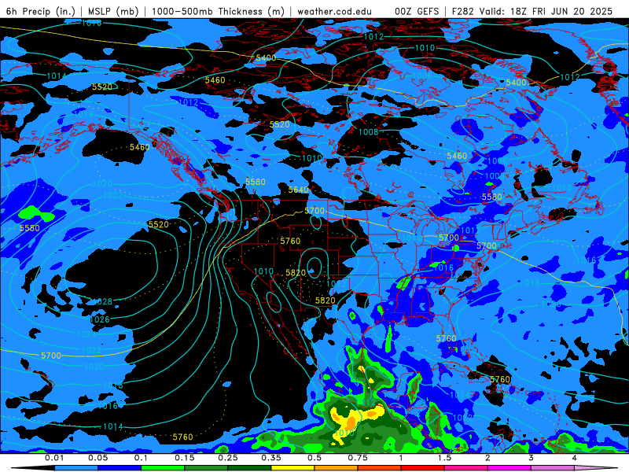Click the red 1–1.5 color bar segment
Screen dimensions: 629x472
point(423,468)
